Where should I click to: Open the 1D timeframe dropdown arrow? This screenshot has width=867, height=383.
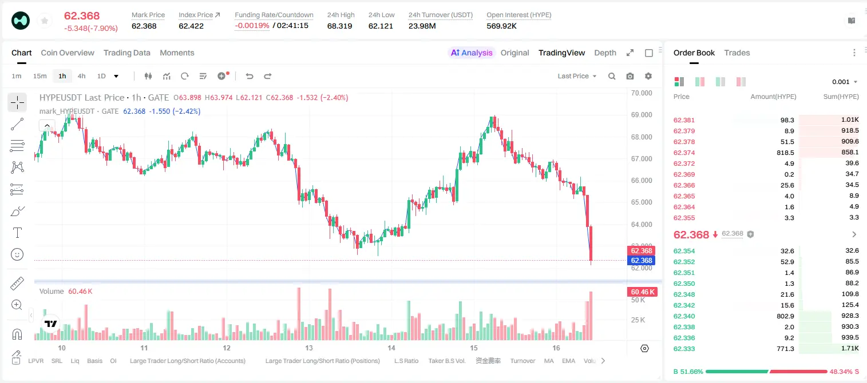[x=116, y=76]
